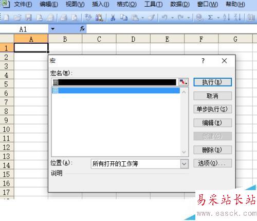Click the Sort Descending icon
Screen dimensions: 257x221
click(238, 18)
